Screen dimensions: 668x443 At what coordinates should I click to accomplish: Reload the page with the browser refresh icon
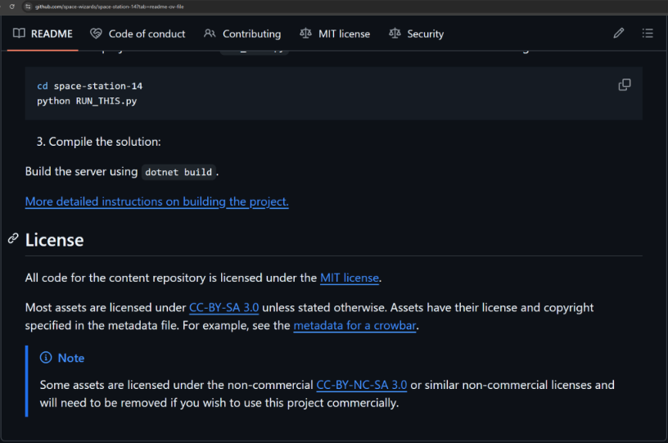(12, 7)
